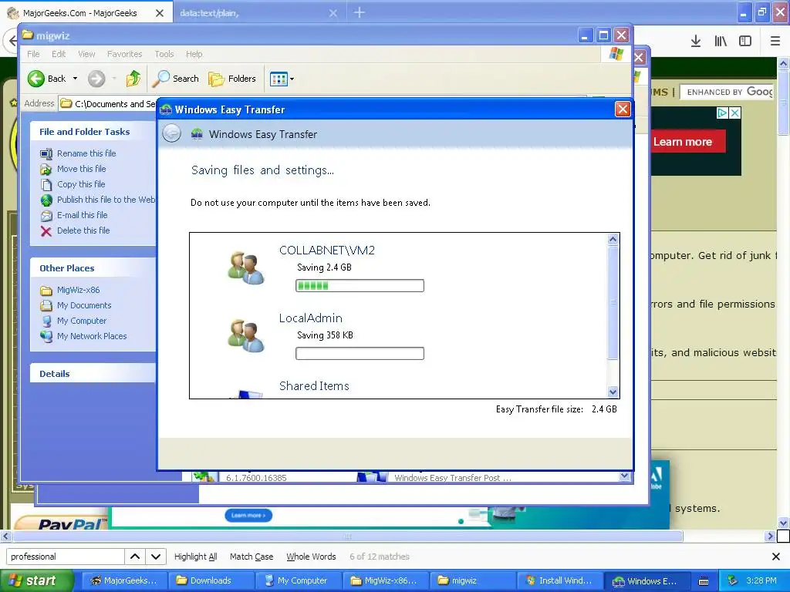The height and width of the screenshot is (592, 790).
Task: Click the find bar next match arrow
Action: 156,557
